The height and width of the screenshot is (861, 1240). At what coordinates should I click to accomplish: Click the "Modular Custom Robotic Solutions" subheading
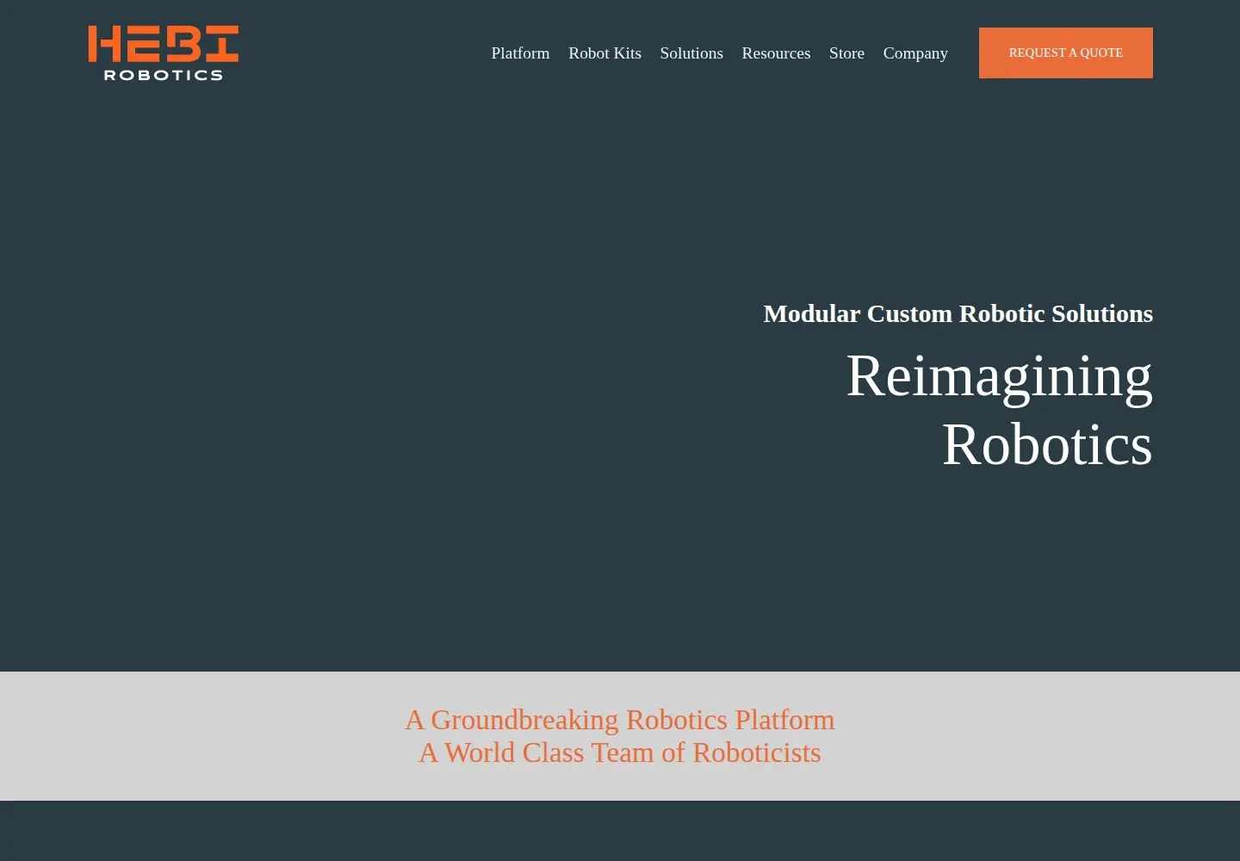tap(958, 313)
